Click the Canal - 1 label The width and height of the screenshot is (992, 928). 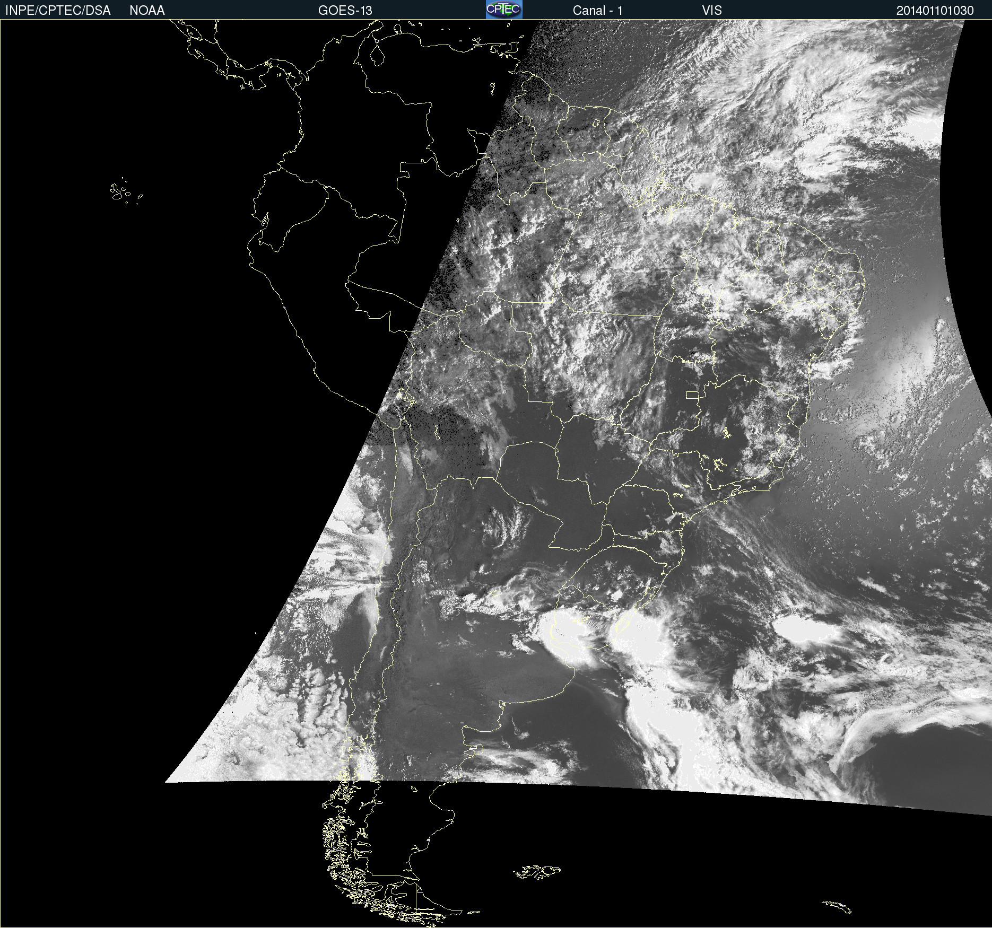[597, 11]
